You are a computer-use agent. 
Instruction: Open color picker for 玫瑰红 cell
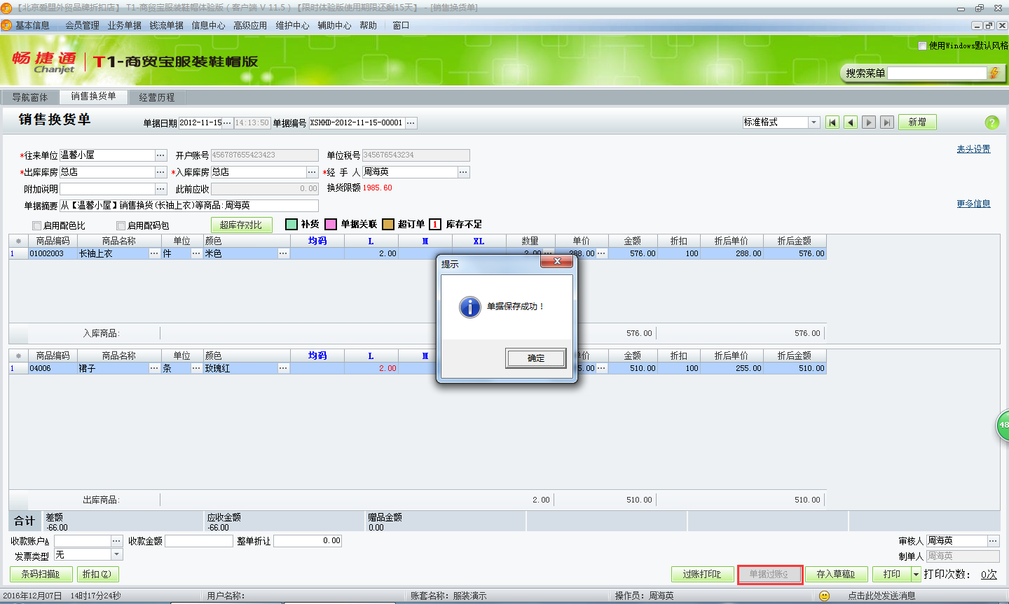tap(283, 368)
